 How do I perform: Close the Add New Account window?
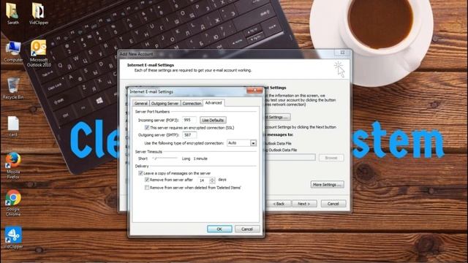click(342, 53)
